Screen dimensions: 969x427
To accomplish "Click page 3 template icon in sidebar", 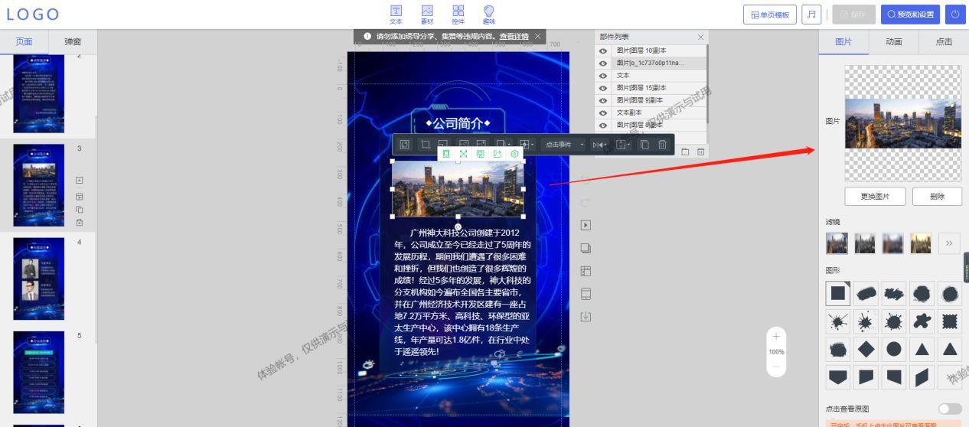I will (80, 197).
